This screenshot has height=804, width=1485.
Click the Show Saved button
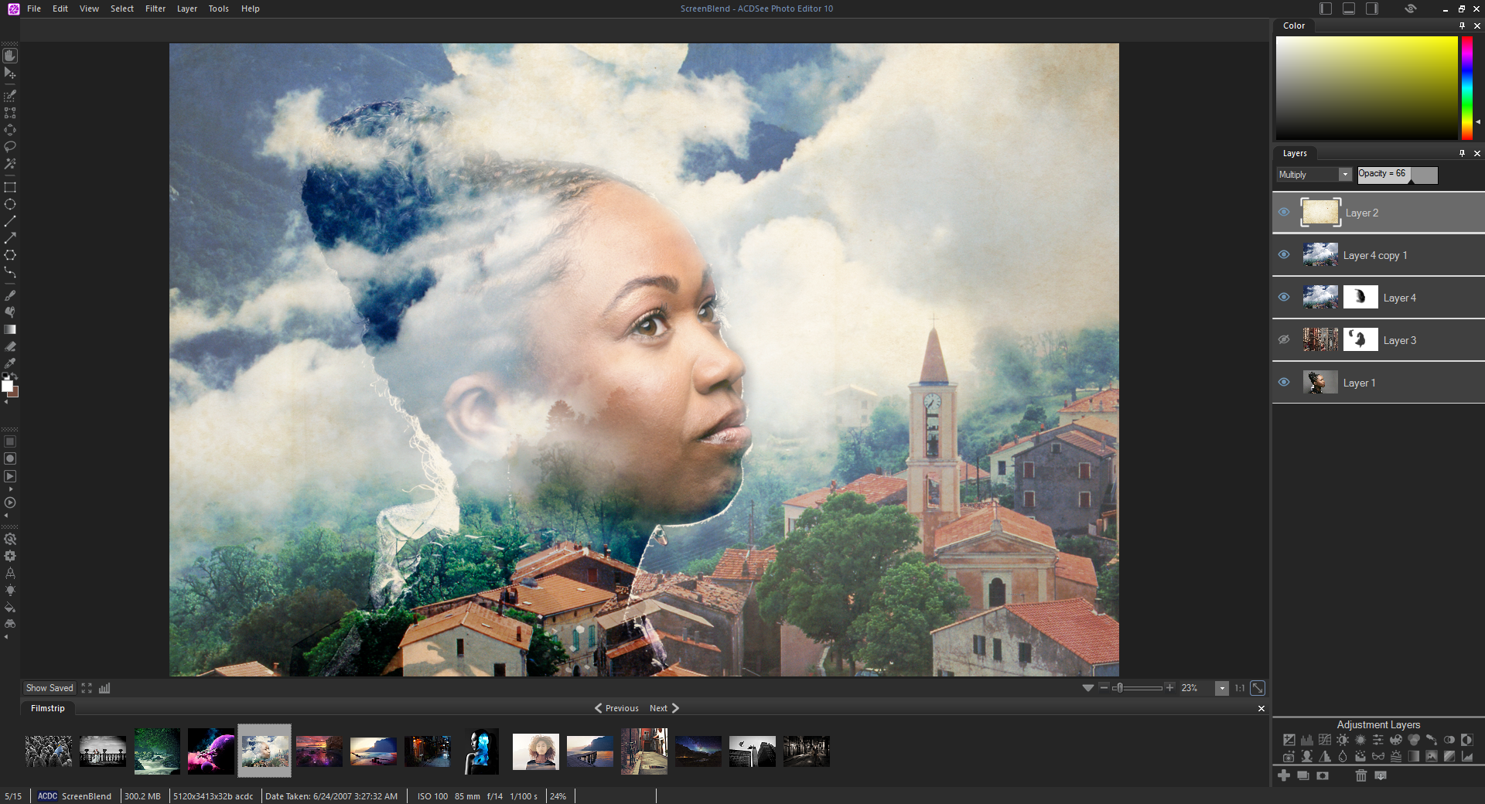(49, 688)
